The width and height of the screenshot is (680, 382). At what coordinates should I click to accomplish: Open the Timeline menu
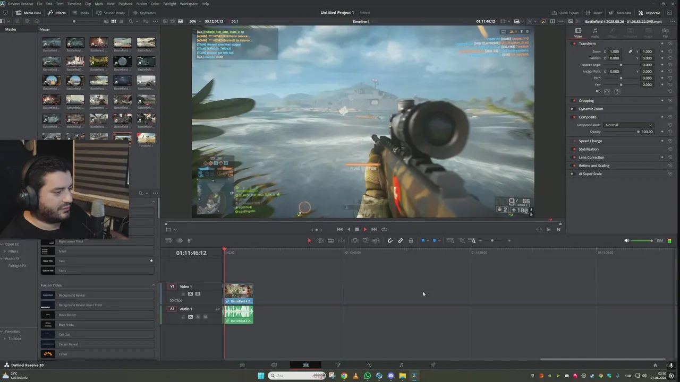(74, 4)
